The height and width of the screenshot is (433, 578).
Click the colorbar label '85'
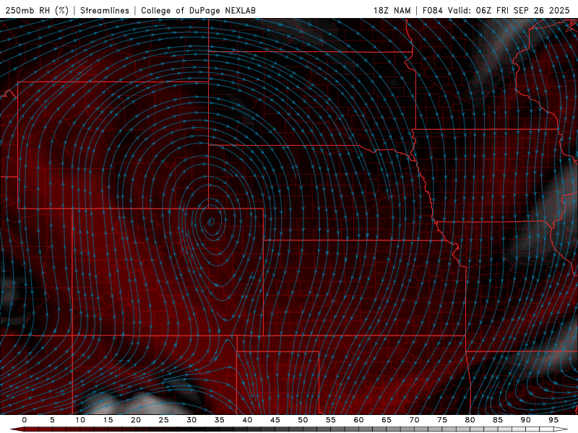click(498, 420)
